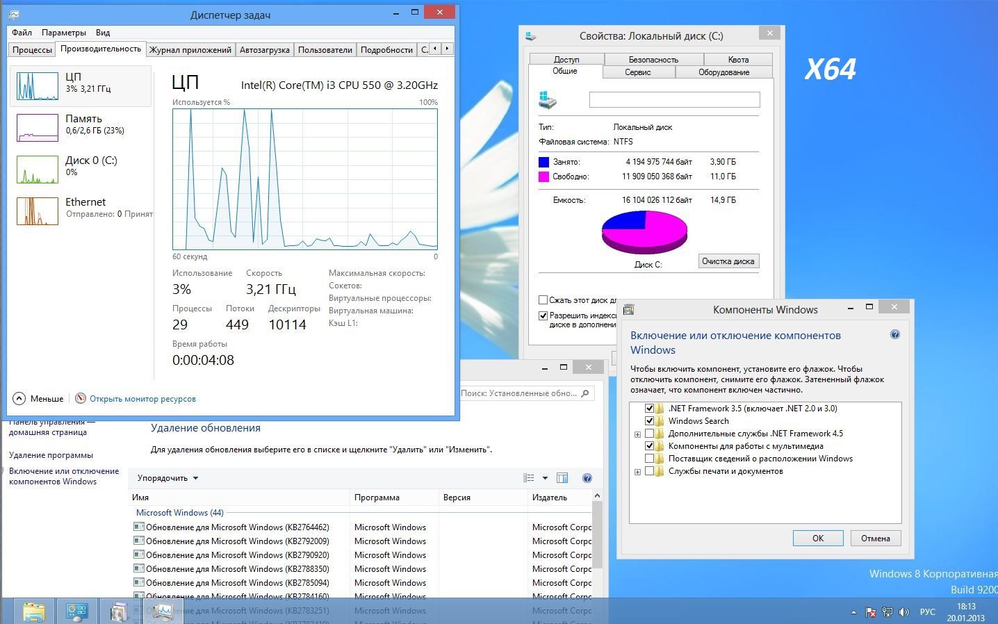Select the ЦП (CPU) graph thumbnail in the sidebar
Screen dimensions: 998x624
point(38,86)
